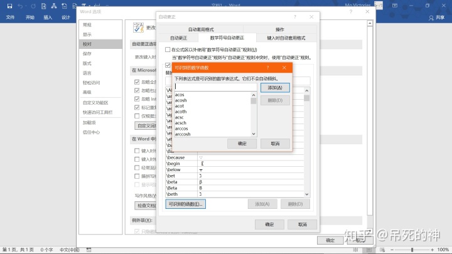The height and width of the screenshot is (254, 452).
Task: Click the zoom out minus icon
Action: [x=392, y=250]
